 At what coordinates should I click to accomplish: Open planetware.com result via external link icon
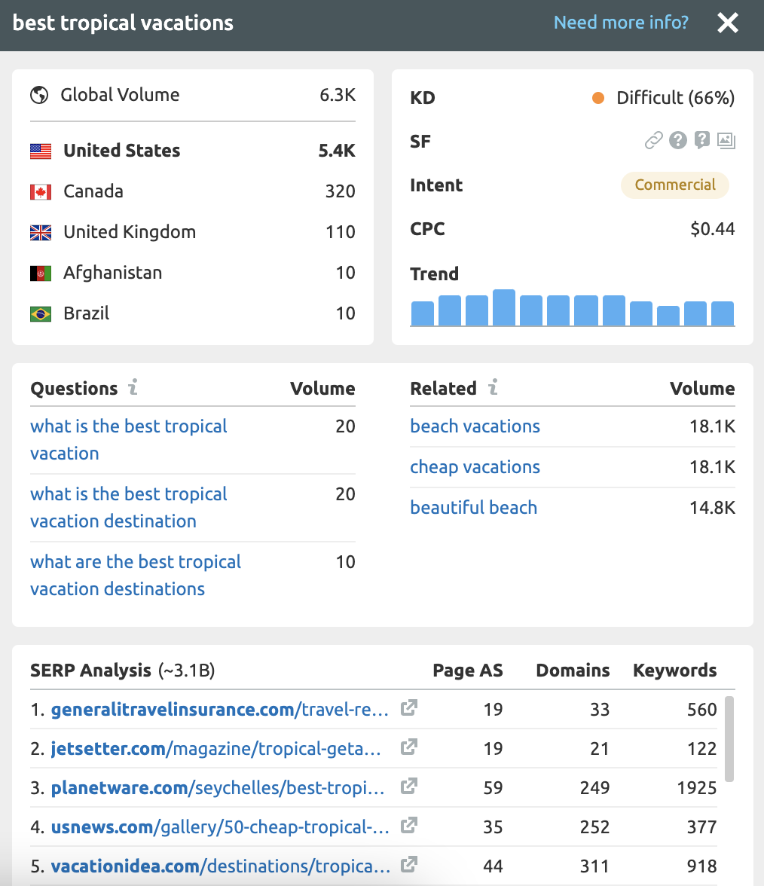click(x=408, y=787)
